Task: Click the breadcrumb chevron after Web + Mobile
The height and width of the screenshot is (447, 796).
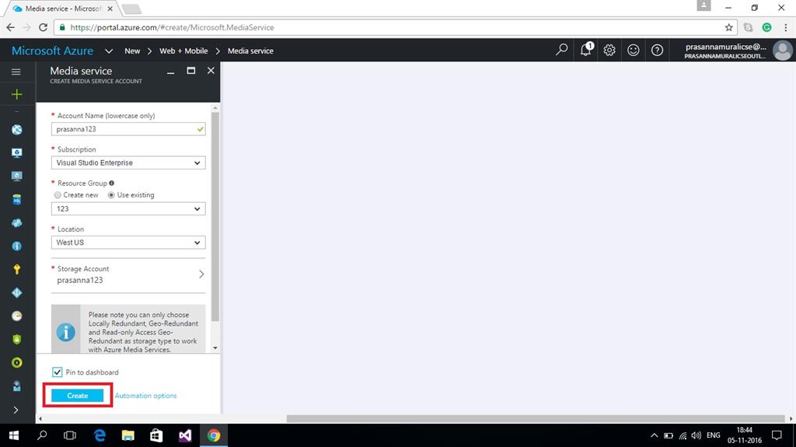Action: [218, 51]
